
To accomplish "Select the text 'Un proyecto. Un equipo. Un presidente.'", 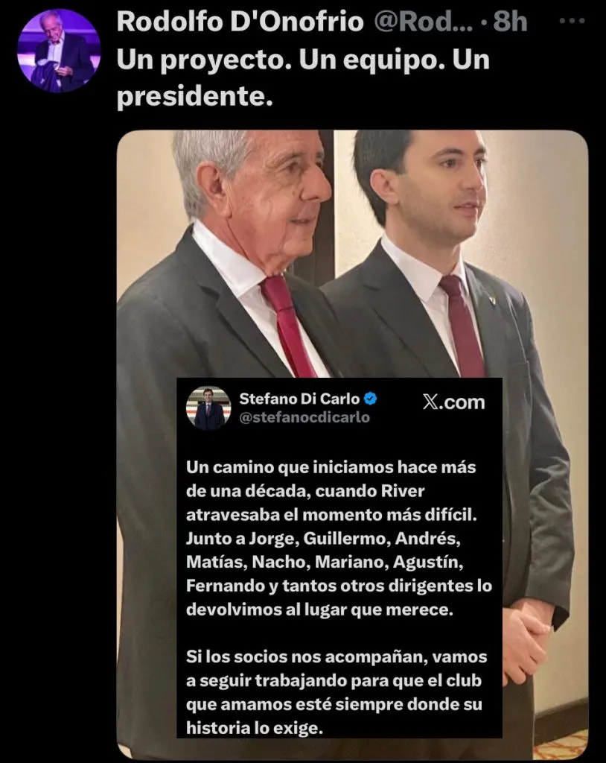I will pyautogui.click(x=303, y=77).
